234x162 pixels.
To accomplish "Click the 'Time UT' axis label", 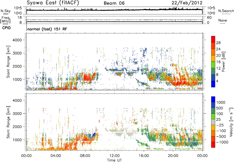I will [114, 160].
